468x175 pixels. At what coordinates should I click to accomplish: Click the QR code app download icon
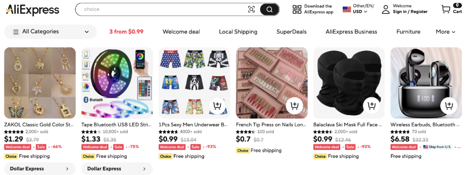[297, 10]
